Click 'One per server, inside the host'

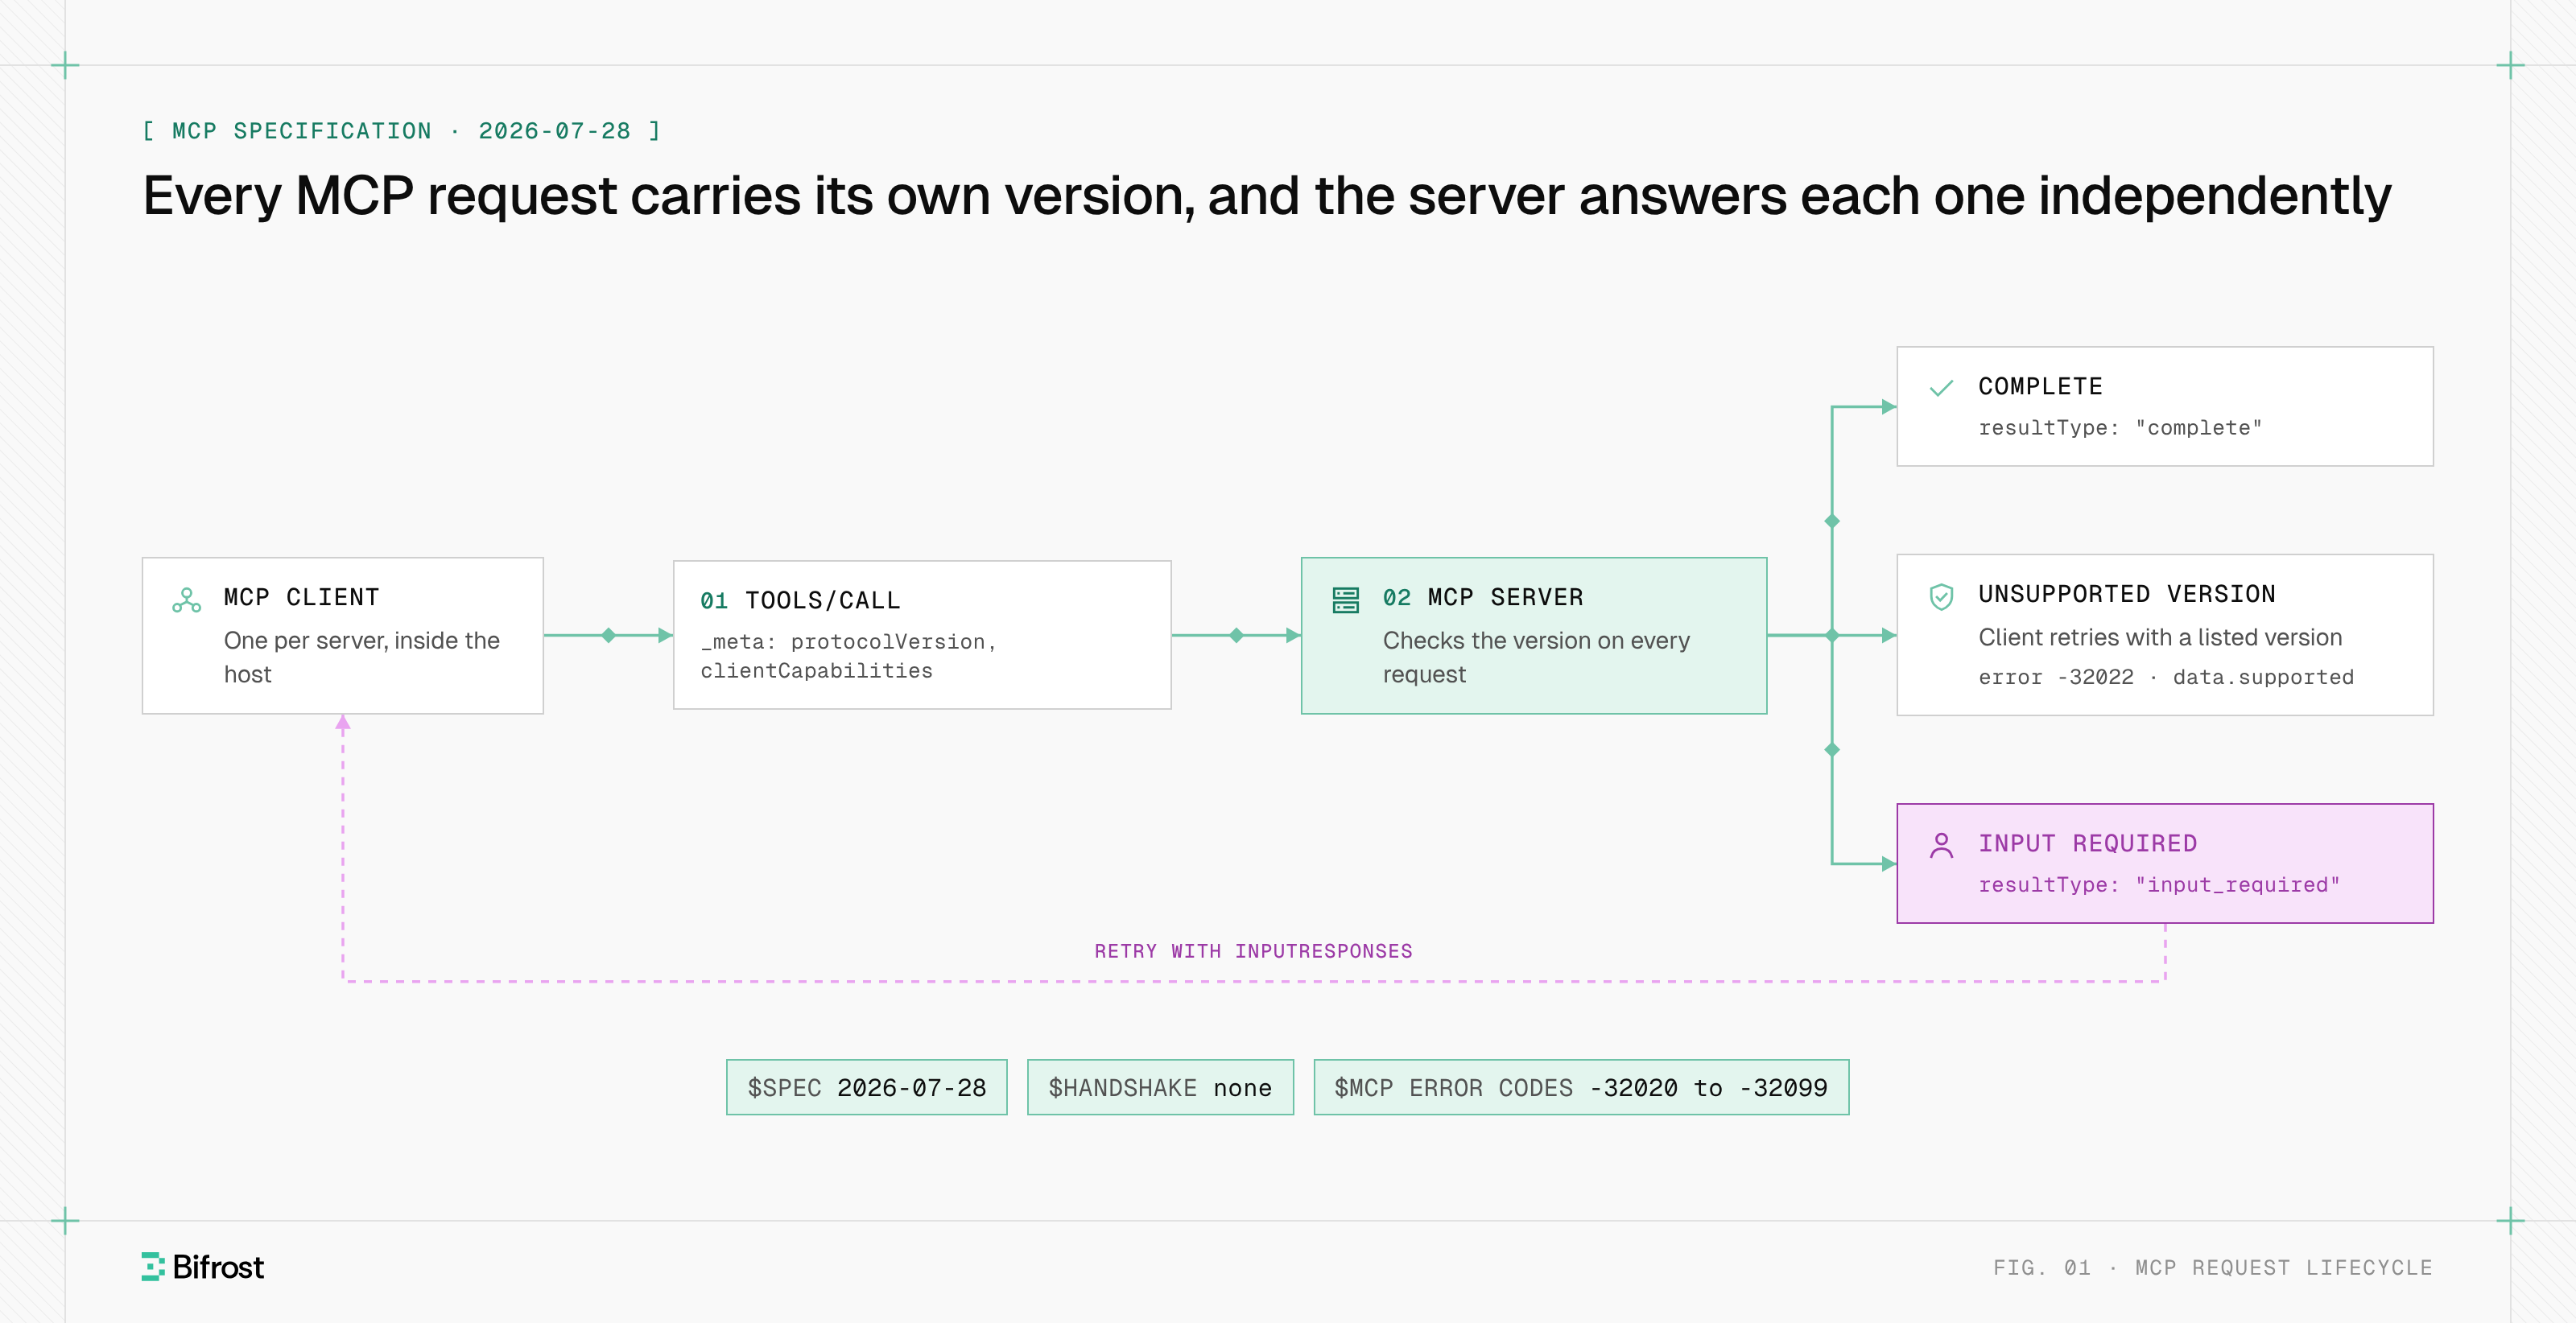361,657
